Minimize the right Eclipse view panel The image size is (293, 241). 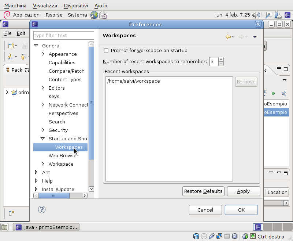[x=279, y=68]
